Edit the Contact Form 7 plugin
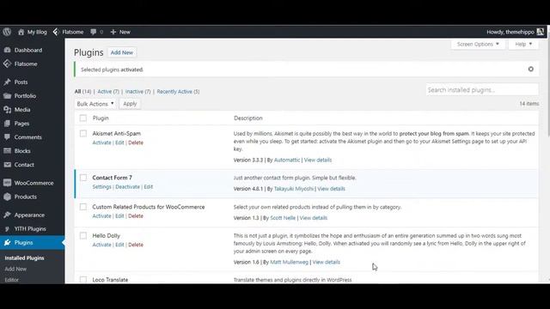The width and height of the screenshot is (550, 309). click(x=149, y=187)
